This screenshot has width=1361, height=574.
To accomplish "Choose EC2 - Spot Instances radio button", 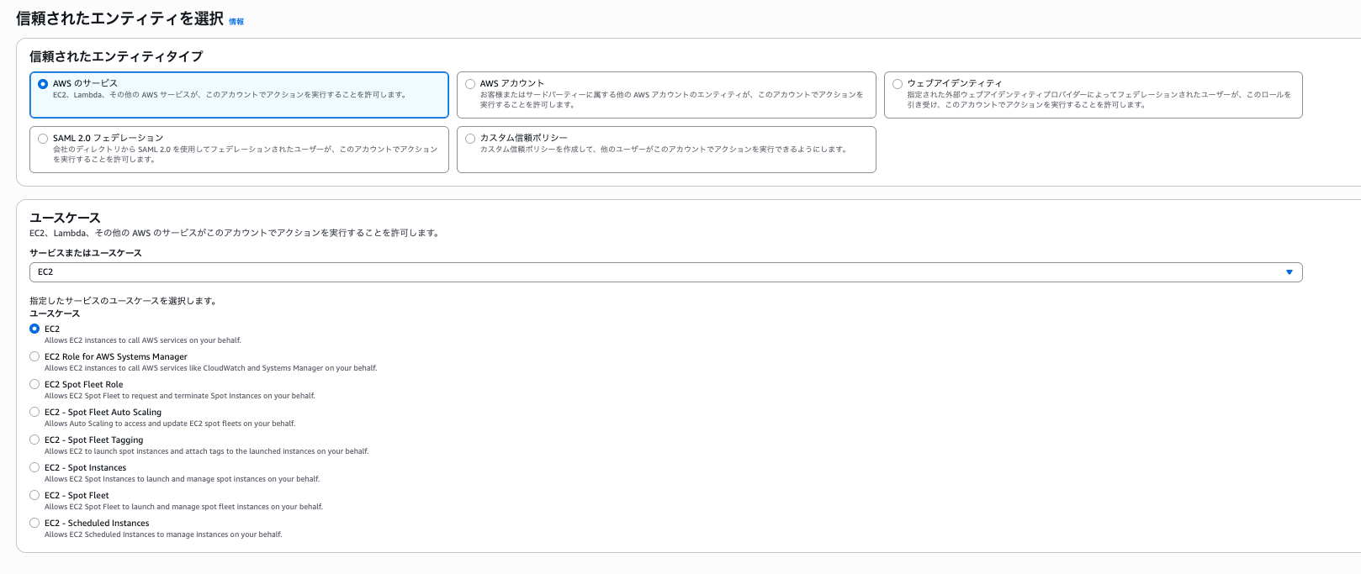I will click(x=34, y=467).
